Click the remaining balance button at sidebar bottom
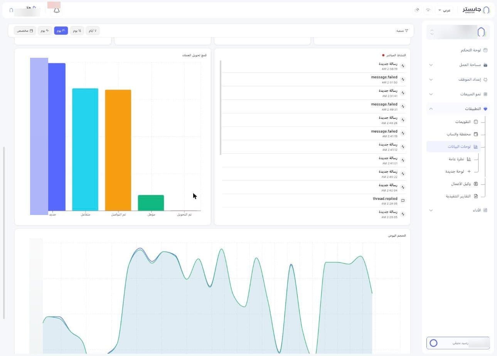Screen dimensions: 497x356 coord(458,343)
